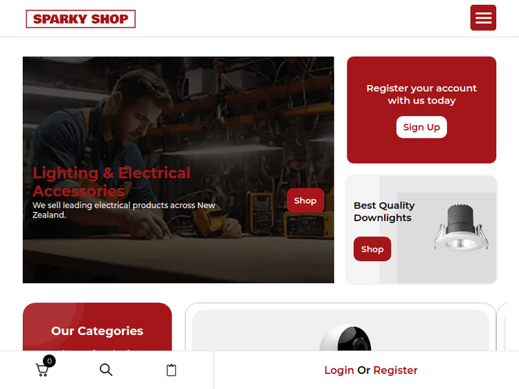Click the Our Categories panel header

[97, 331]
